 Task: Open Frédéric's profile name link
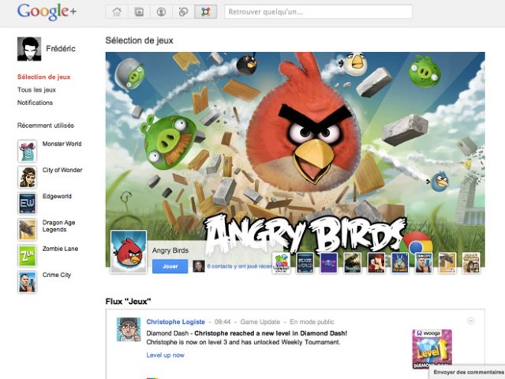point(61,49)
